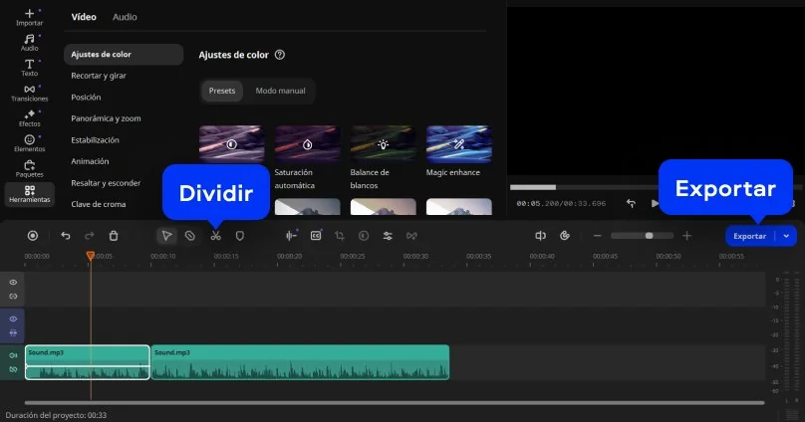Select the arrow selection tool
Image resolution: width=805 pixels, height=422 pixels.
167,236
